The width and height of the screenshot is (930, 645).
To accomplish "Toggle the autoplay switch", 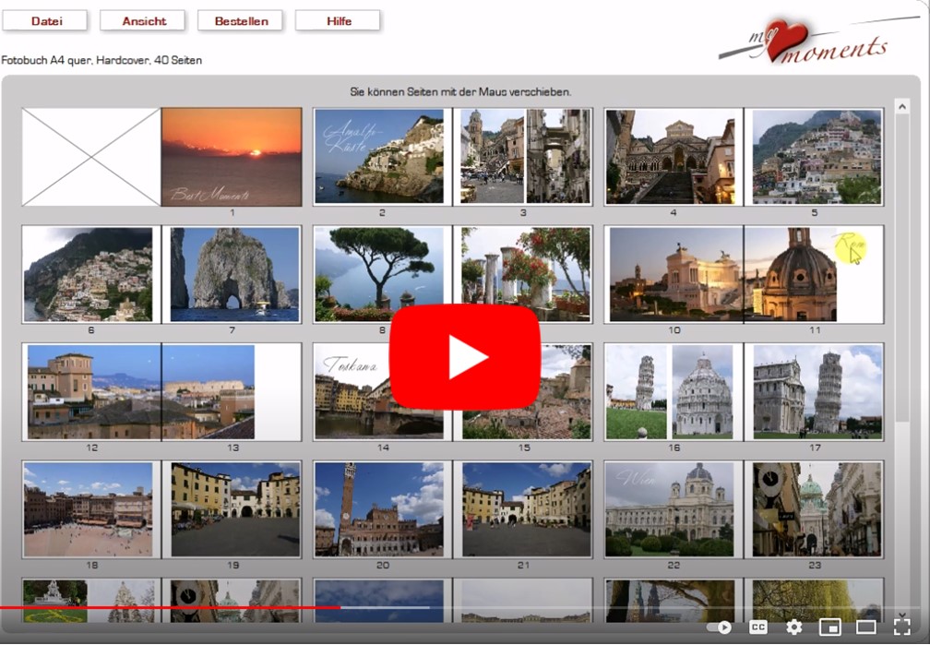I will coord(720,627).
